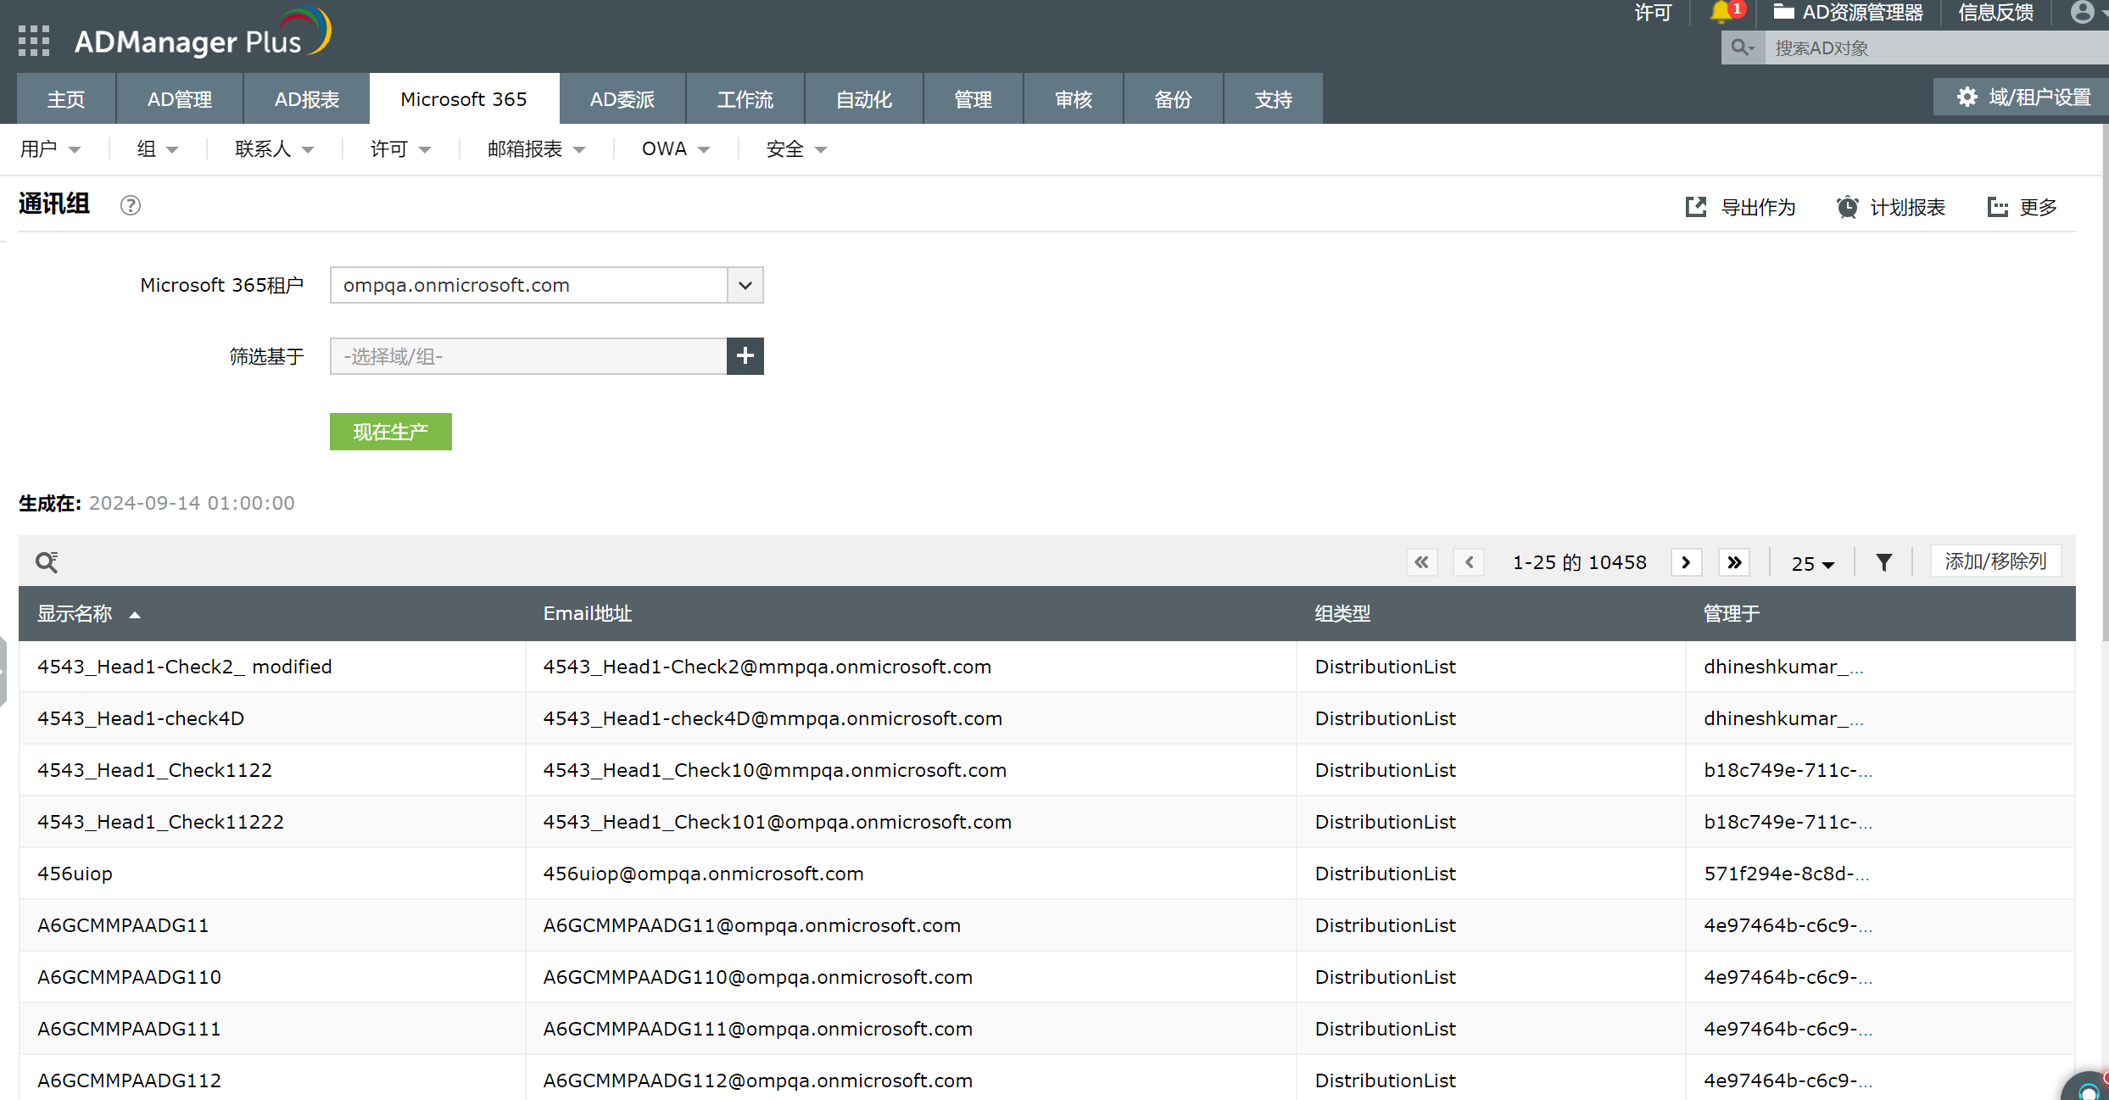Click the notification bell icon
Screen dimensions: 2109x1100
(x=1721, y=13)
